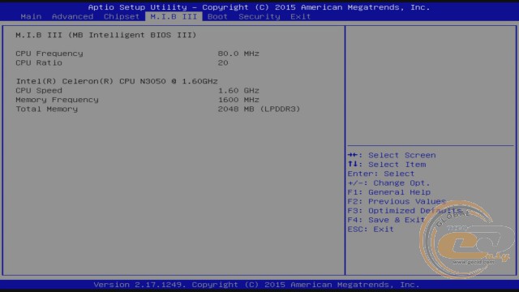519x292 pixels.
Task: Select the CPU Ratio value 20
Action: [x=223, y=63]
